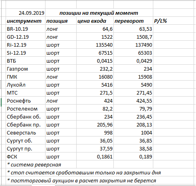Select ВТБ entry price 0,0415
Image resolution: width=196 pixels, height=186 pixels.
point(95,61)
